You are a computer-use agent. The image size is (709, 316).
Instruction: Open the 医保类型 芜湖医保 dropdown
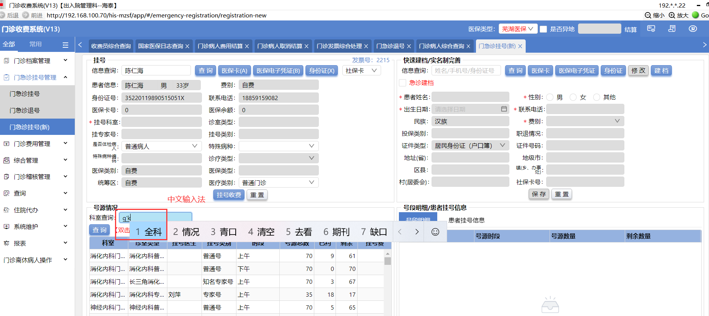[x=518, y=29]
